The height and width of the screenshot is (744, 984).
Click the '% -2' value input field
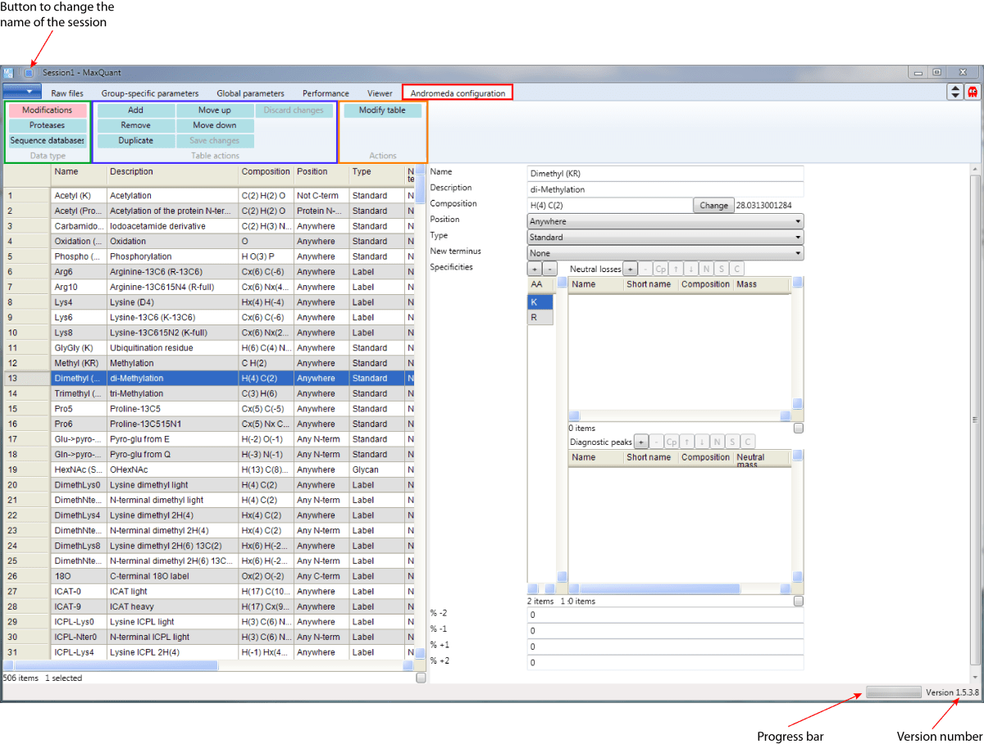(665, 615)
